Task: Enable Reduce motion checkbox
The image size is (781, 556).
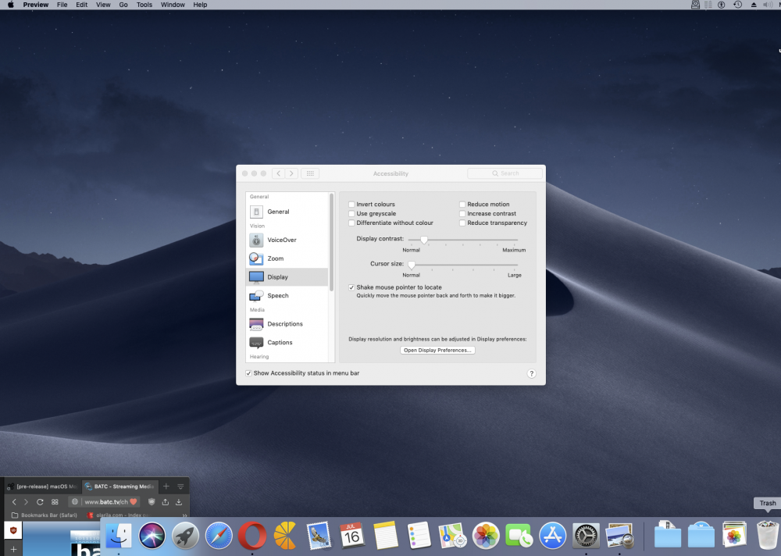Action: point(462,205)
